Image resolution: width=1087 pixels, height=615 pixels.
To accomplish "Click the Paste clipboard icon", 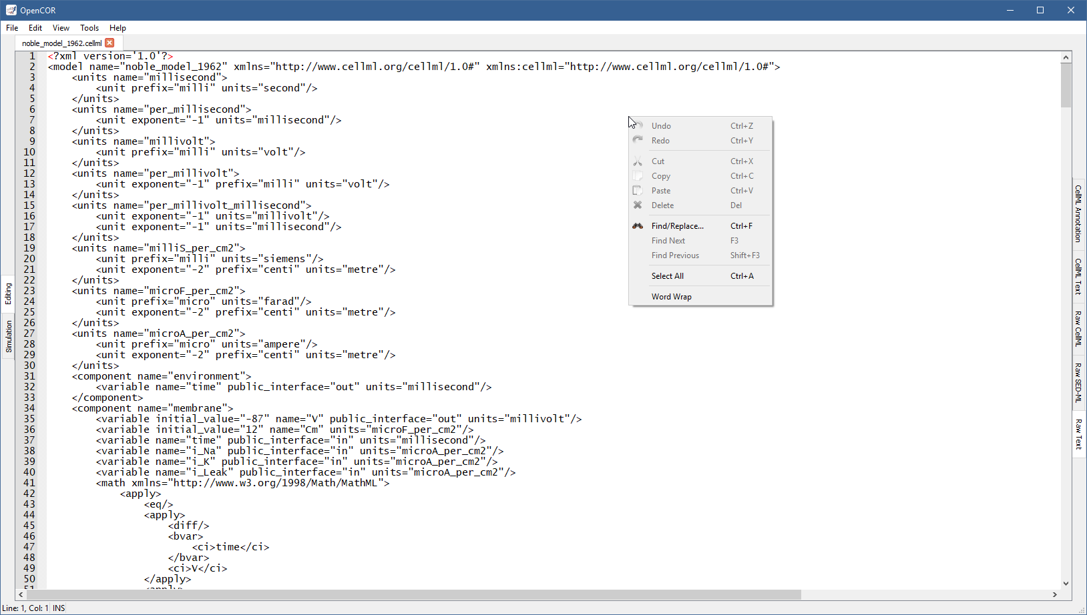I will click(638, 191).
